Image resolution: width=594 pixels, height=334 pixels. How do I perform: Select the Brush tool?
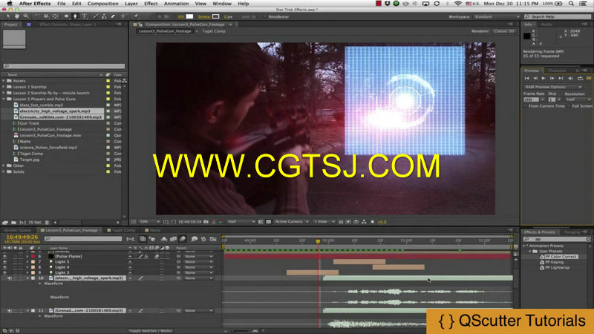[x=96, y=16]
